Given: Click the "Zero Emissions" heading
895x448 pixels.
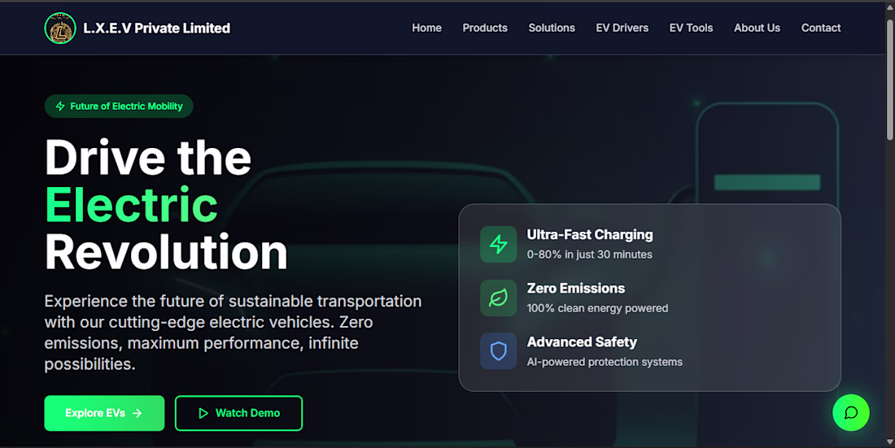Looking at the screenshot, I should [576, 288].
